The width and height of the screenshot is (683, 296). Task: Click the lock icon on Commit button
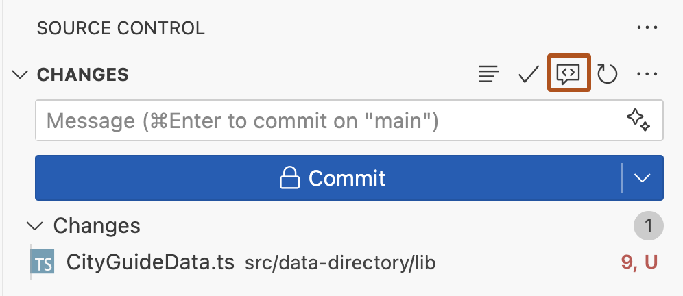[291, 178]
